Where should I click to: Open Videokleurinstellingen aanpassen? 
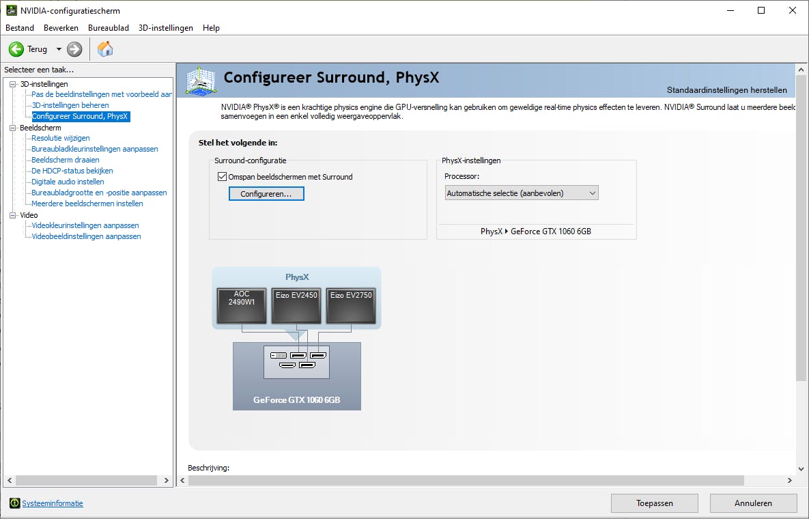pos(85,225)
